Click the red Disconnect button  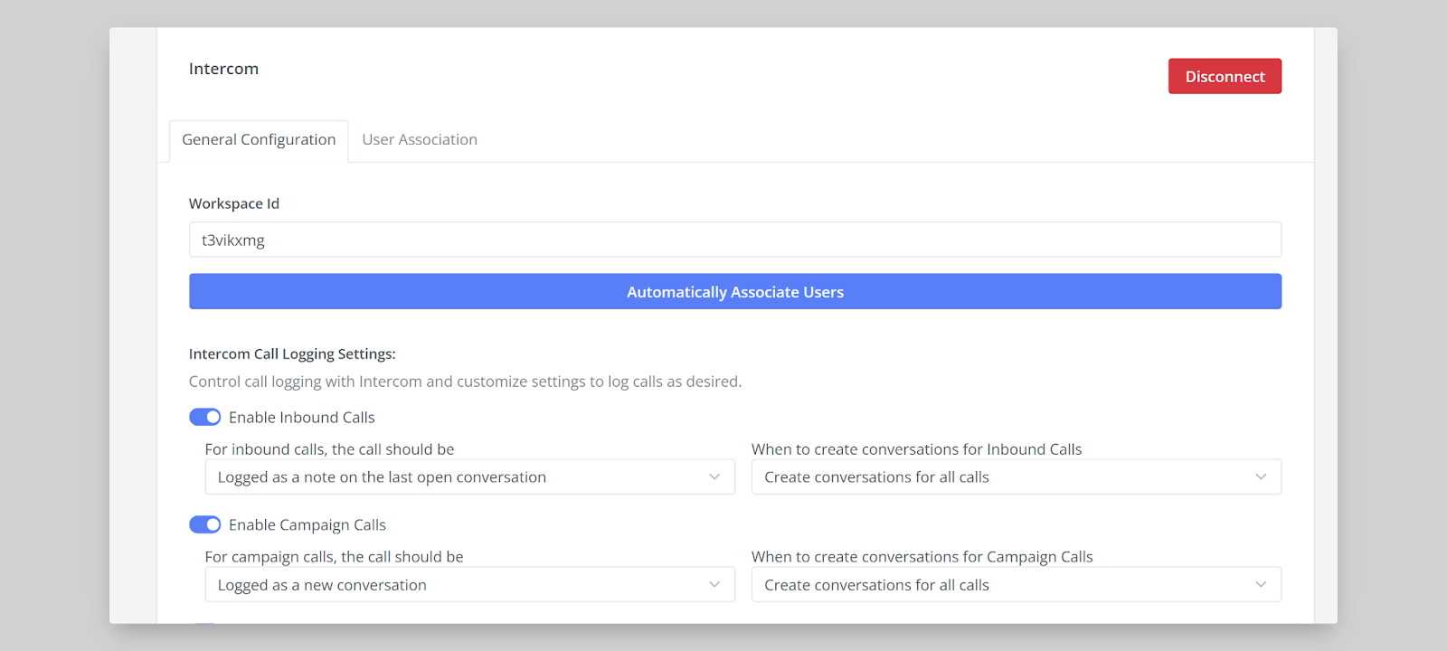[x=1224, y=76]
